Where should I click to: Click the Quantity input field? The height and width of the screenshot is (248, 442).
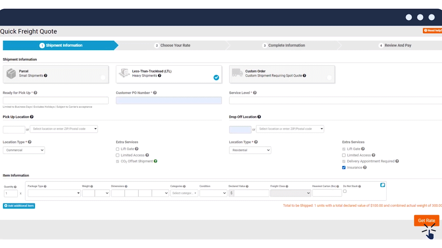11,194
